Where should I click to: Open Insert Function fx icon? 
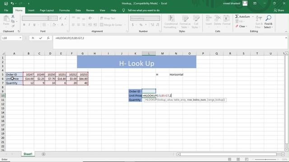pyautogui.click(x=48, y=38)
